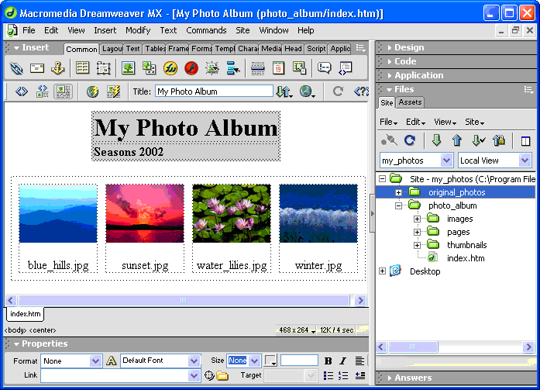
Task: Select the sunset.jpg thumbnail
Action: click(145, 213)
